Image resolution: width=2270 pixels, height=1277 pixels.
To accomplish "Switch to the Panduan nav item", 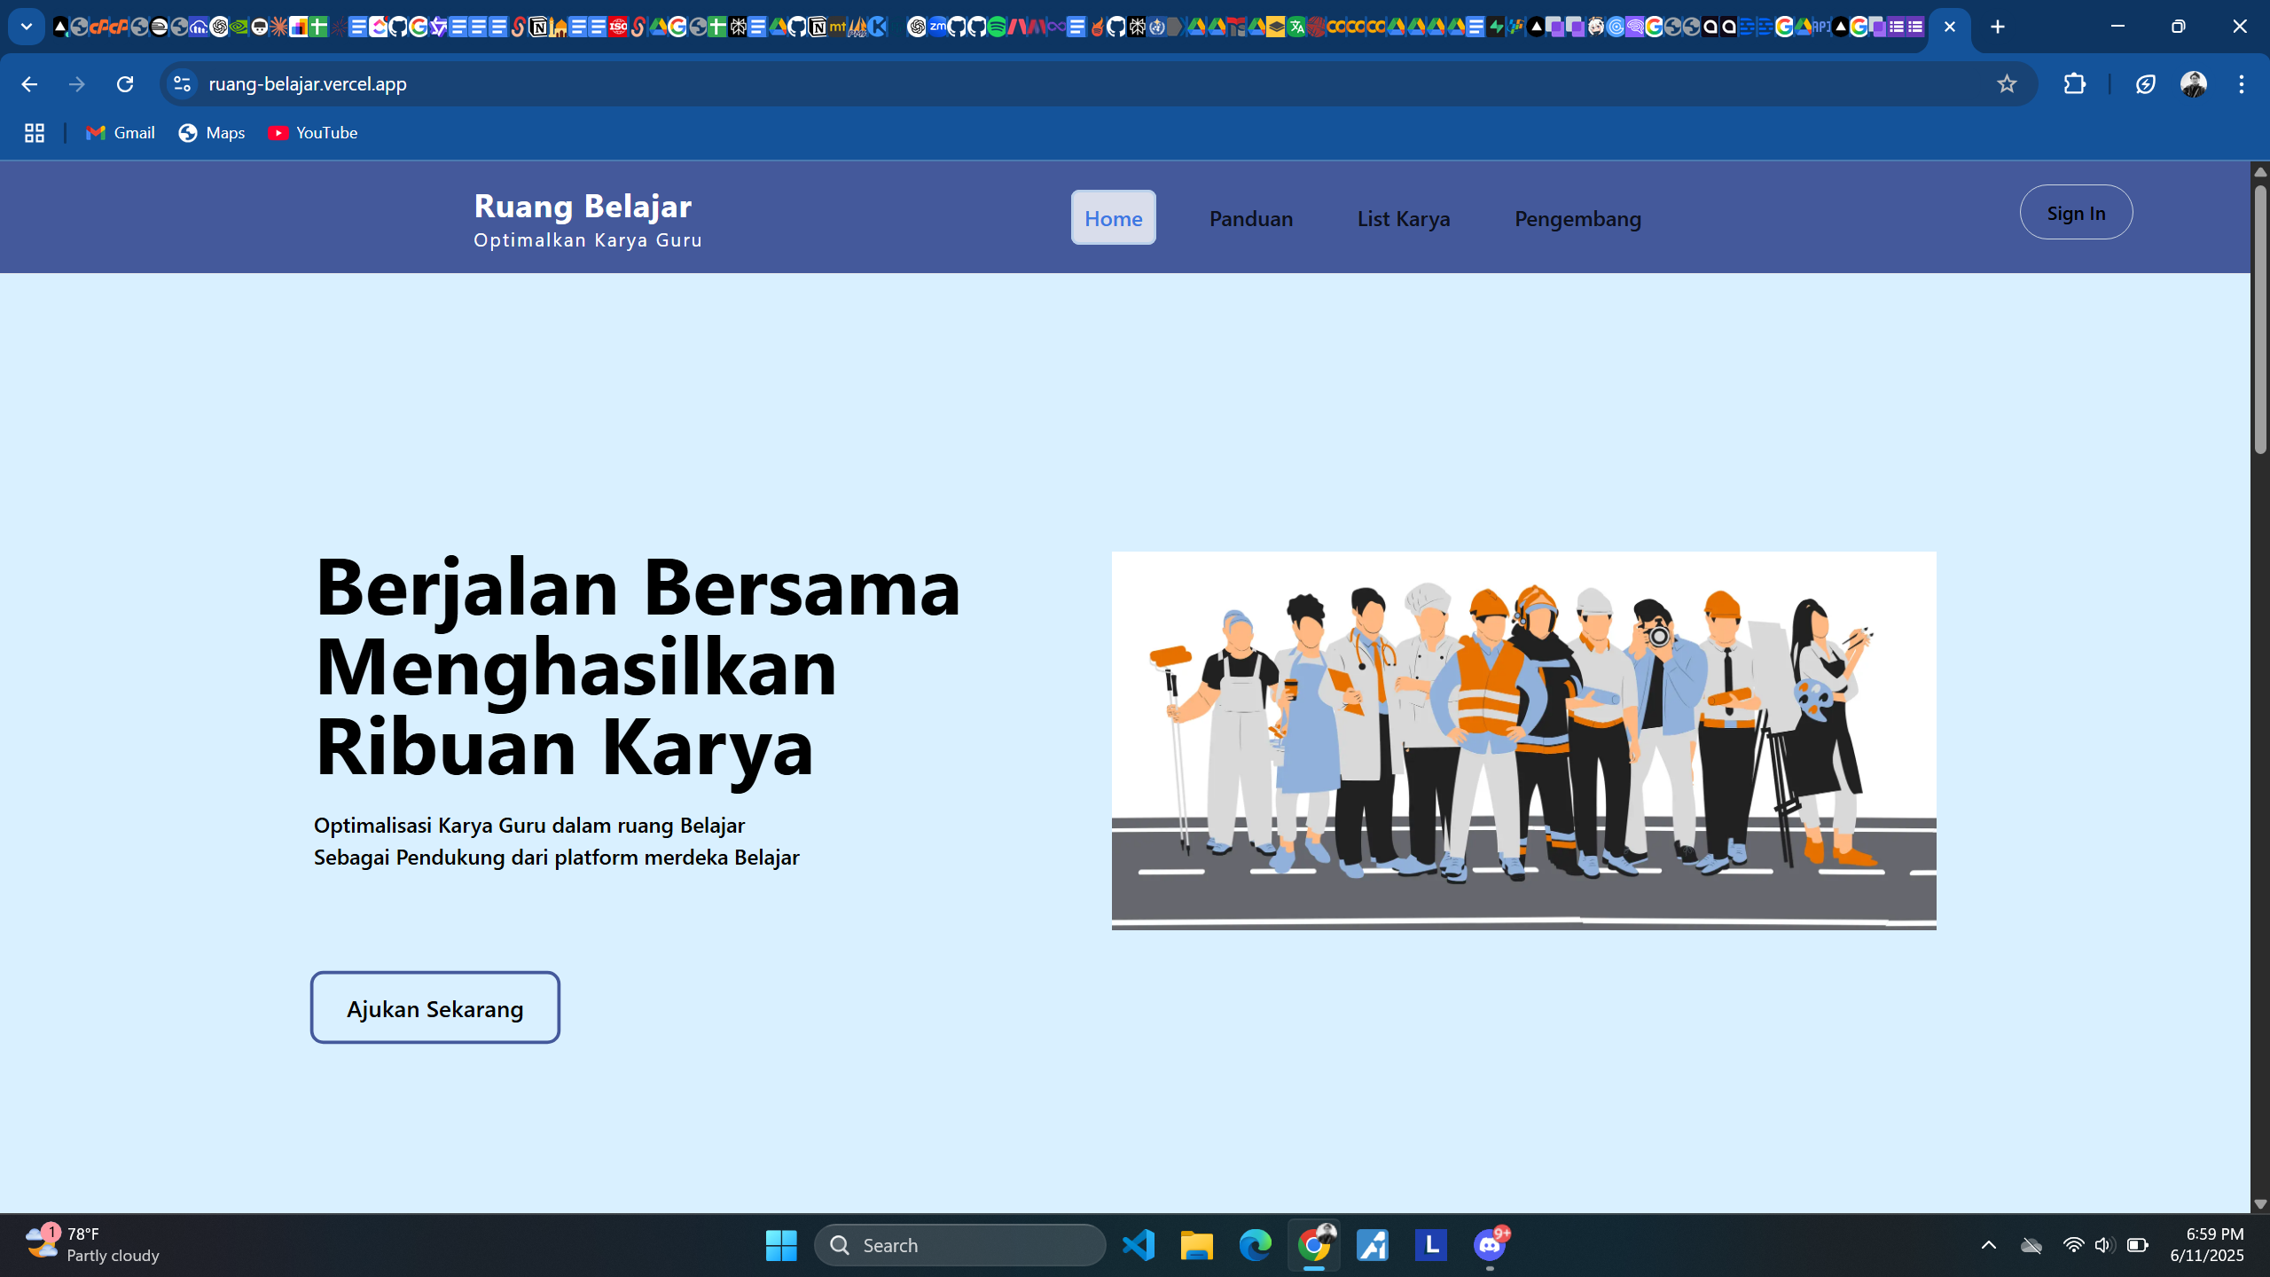I will point(1250,218).
